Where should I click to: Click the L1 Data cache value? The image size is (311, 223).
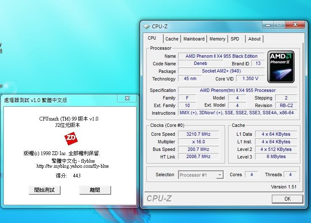tap(276, 134)
